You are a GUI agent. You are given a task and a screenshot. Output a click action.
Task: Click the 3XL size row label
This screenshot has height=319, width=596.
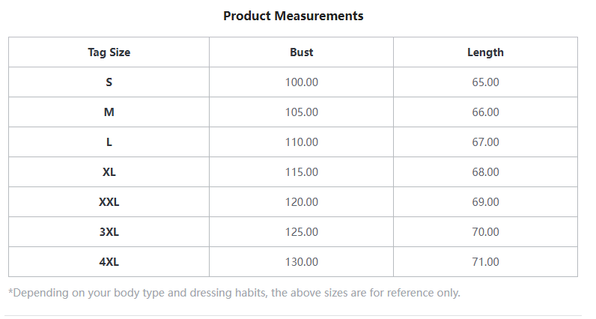tap(109, 232)
